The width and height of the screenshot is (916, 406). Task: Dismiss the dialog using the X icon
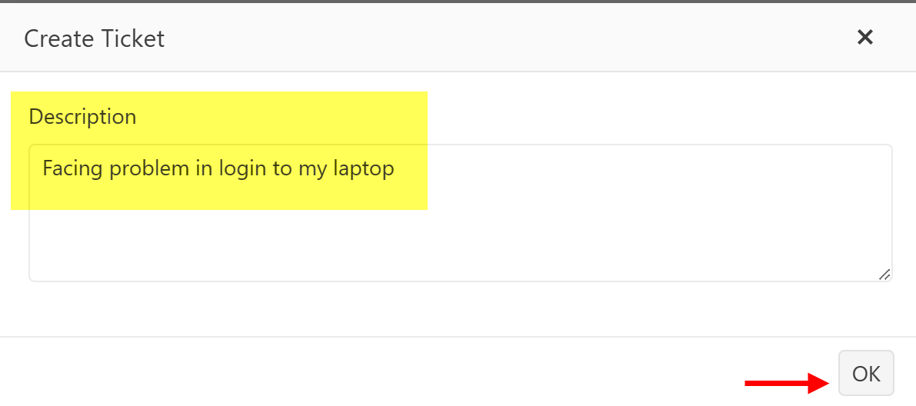tap(865, 37)
